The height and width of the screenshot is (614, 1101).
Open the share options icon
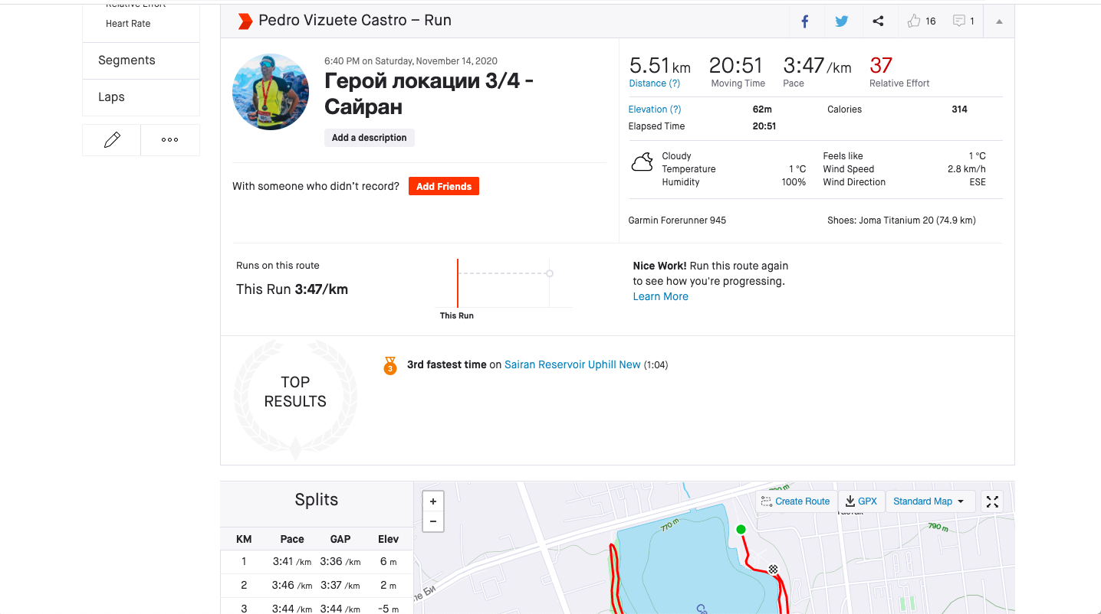click(879, 21)
